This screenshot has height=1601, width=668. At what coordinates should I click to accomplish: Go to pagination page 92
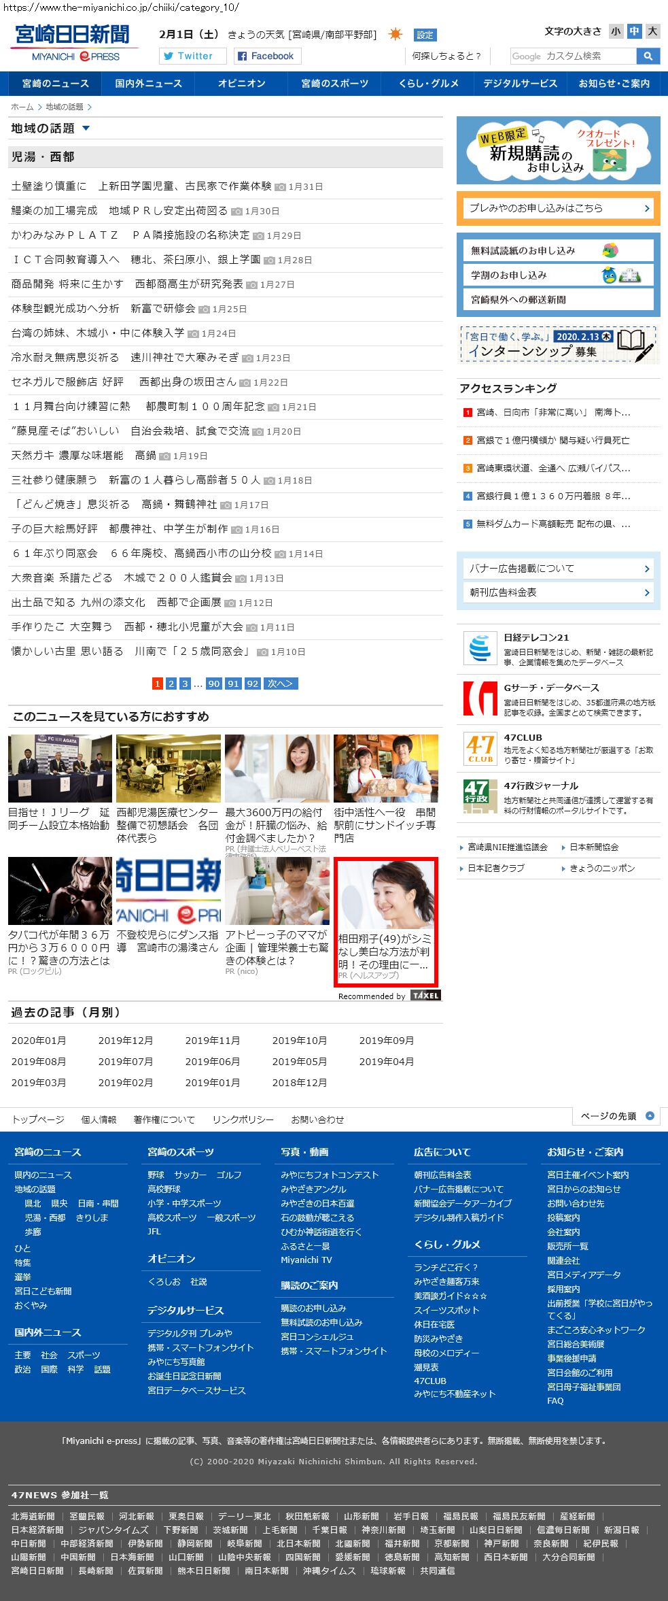point(253,684)
